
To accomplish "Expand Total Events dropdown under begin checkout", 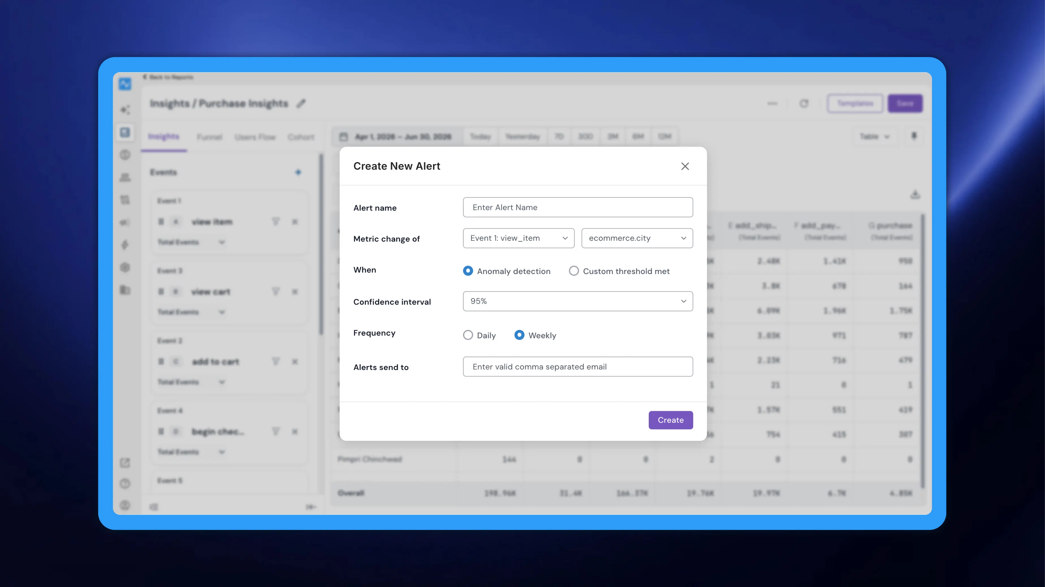I will click(191, 452).
